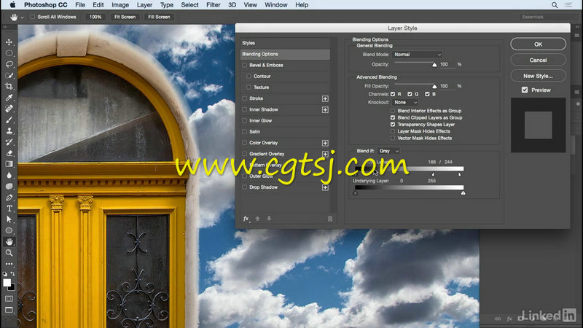Viewport: 583px width, 328px height.
Task: Select the Hand tool in toolbox
Action: (9, 242)
